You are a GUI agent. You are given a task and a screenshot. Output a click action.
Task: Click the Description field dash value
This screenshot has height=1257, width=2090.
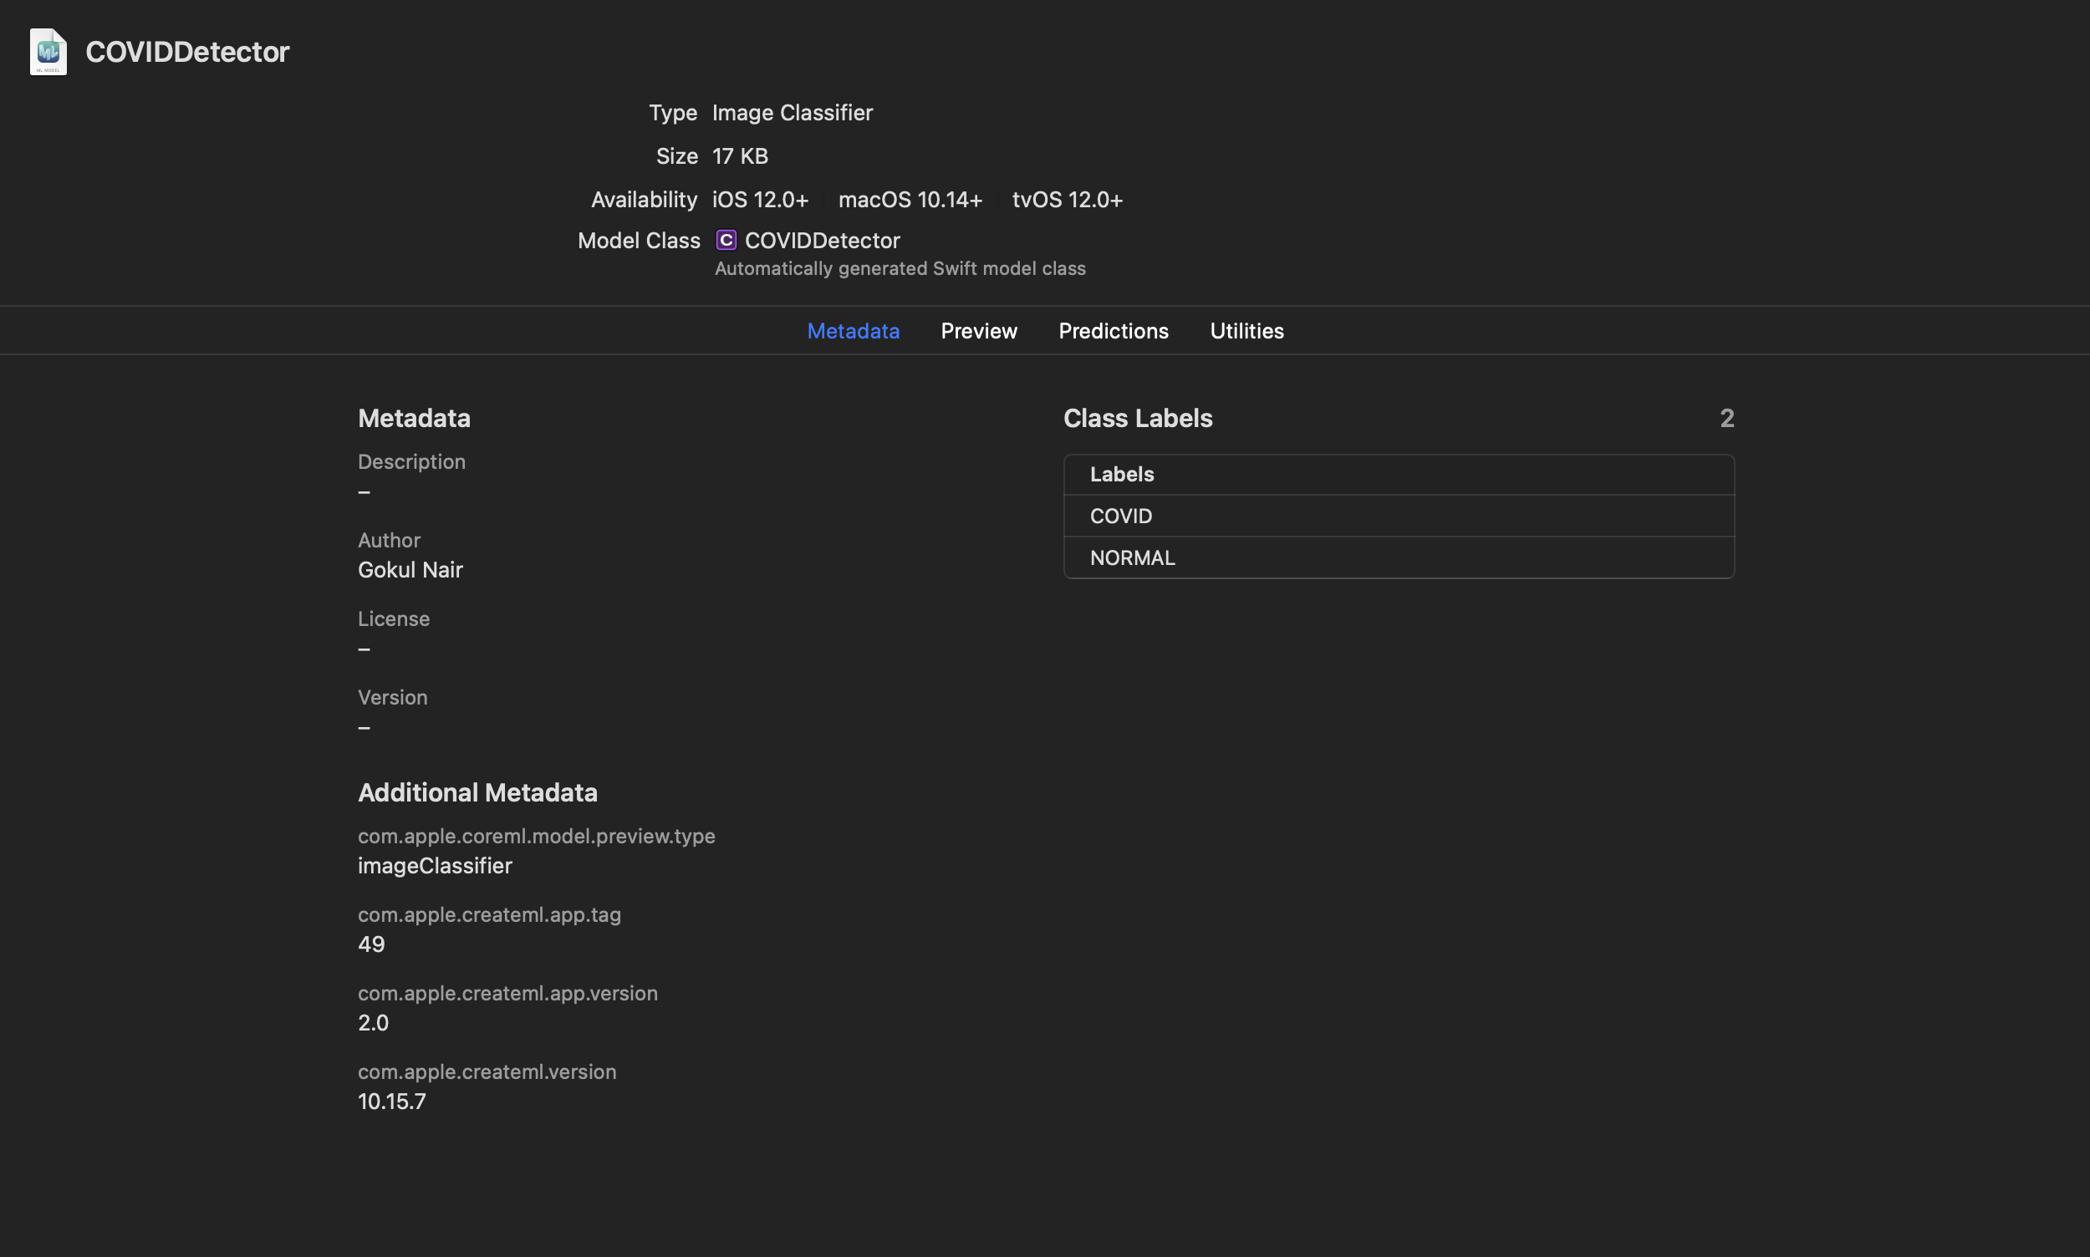pos(364,492)
